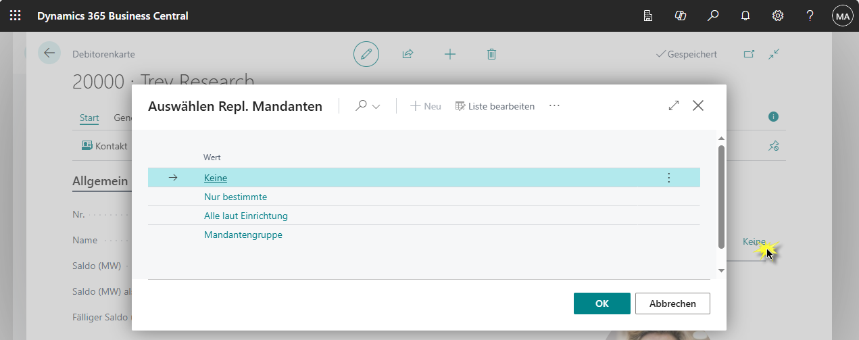Click Liste bearbeiten in the toolbar
859x340 pixels.
click(x=495, y=106)
